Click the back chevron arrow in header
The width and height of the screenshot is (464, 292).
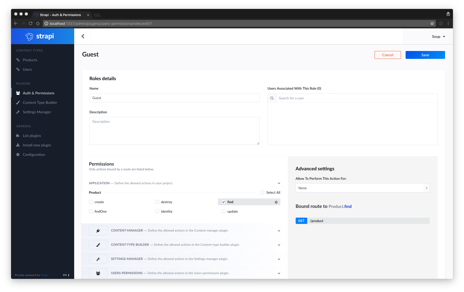coord(83,36)
